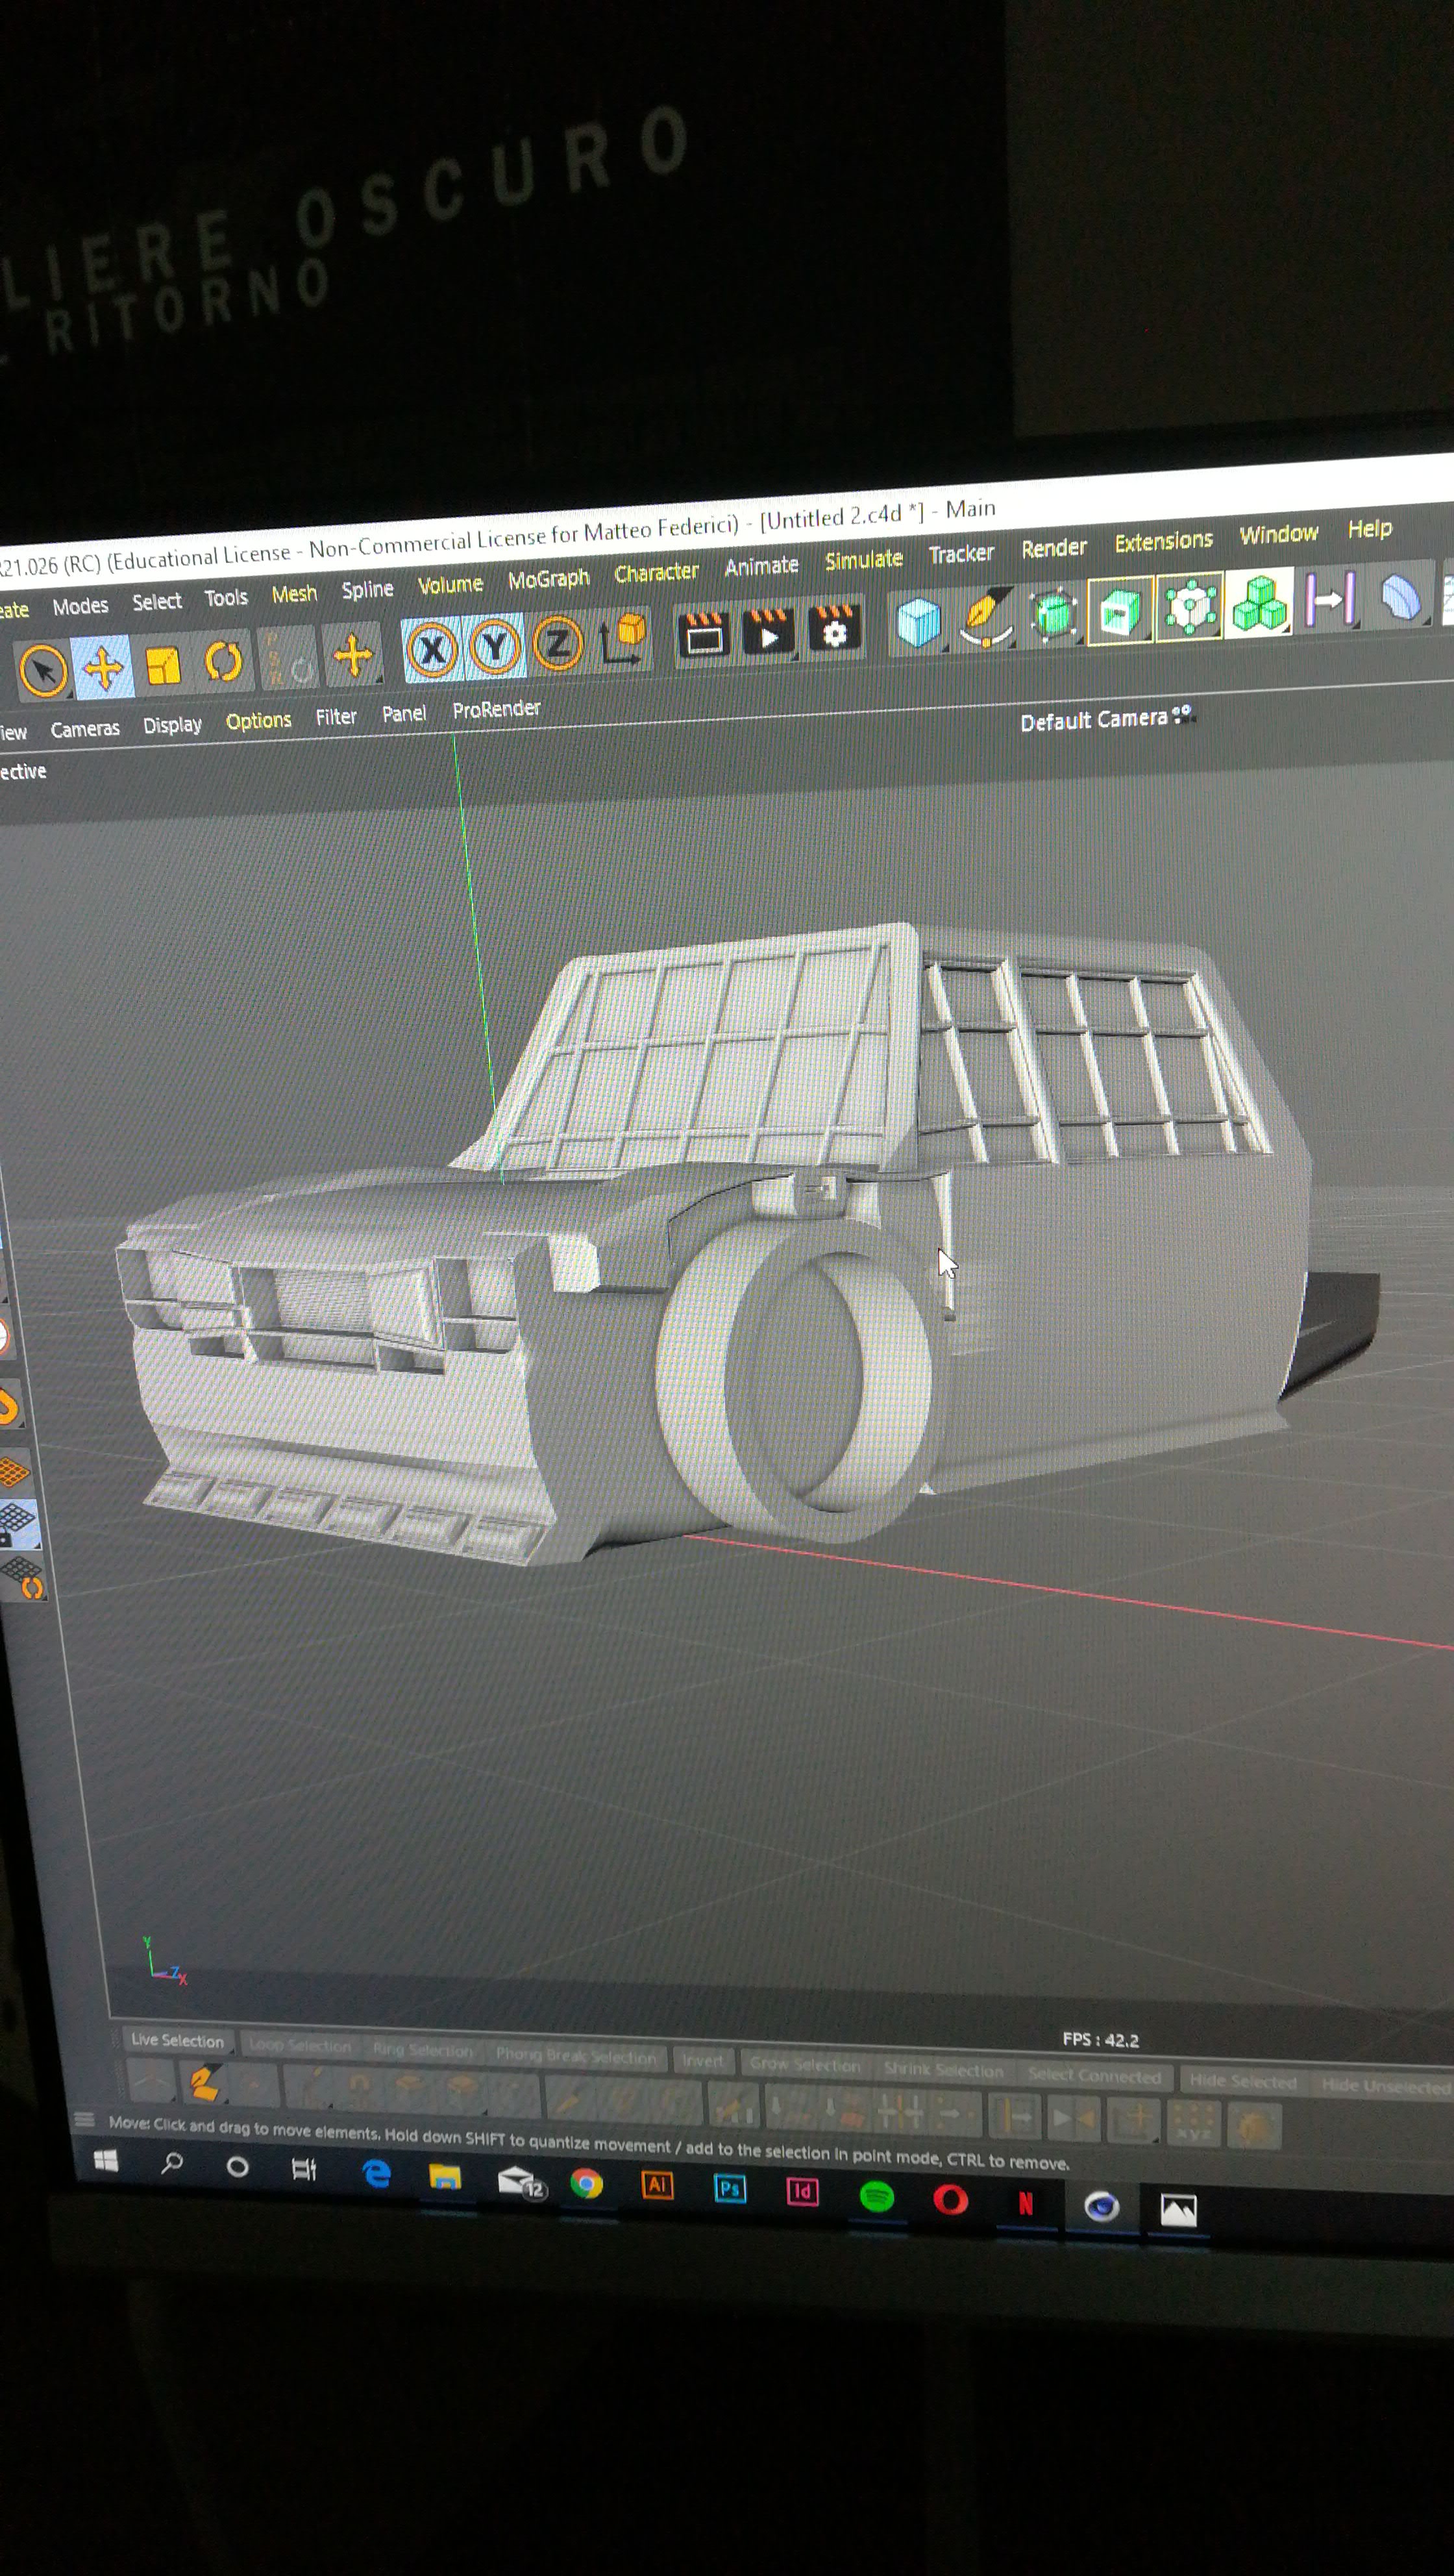1454x2576 pixels.
Task: Open viewport Filter menu
Action: (335, 717)
